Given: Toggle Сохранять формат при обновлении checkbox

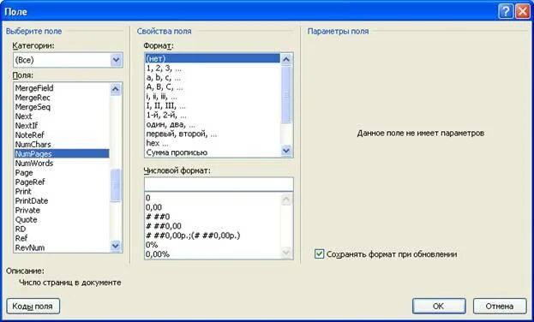Looking at the screenshot, I should [319, 254].
